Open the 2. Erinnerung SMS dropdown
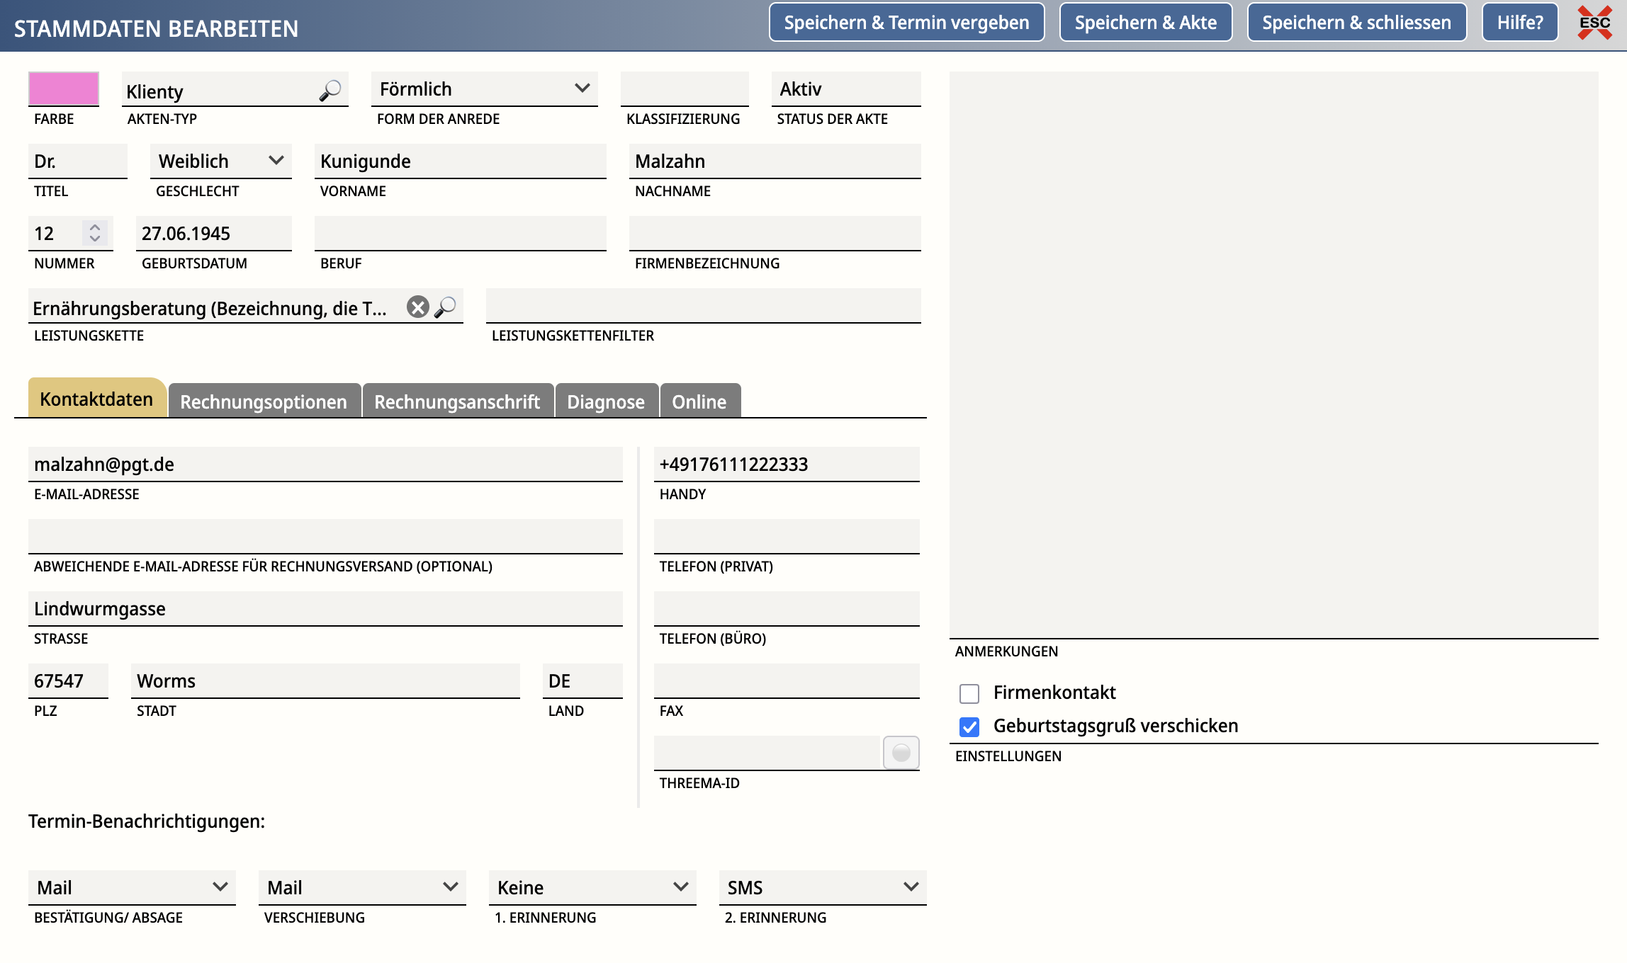Viewport: 1627px width, 963px height. tap(822, 887)
